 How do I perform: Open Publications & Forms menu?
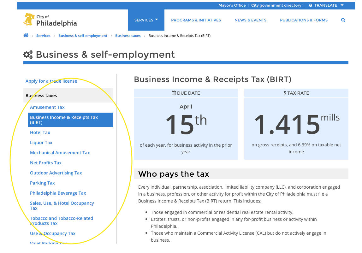coord(304,20)
